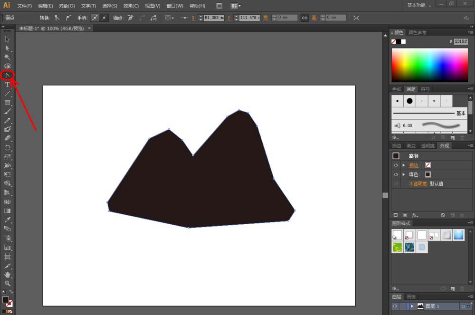Choose the Hand tool
475x315 pixels.
pyautogui.click(x=8, y=275)
